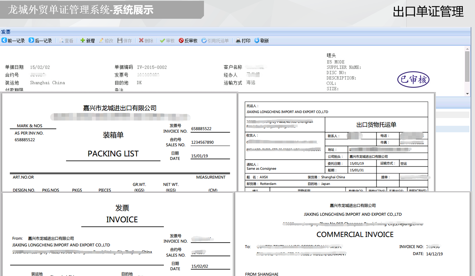Go to previous record (前一记录)
475x276 pixels.
click(x=13, y=41)
